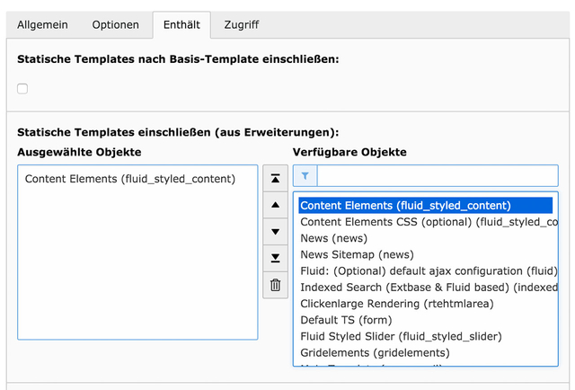Switch to the Allgemein tab
Screen dimensions: 575x390
44,25
